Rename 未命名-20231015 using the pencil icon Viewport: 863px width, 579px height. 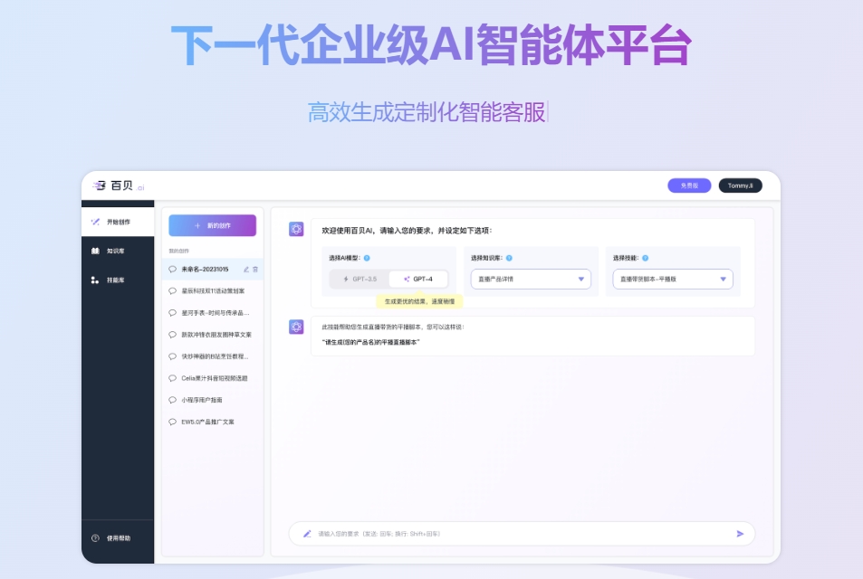pos(245,269)
